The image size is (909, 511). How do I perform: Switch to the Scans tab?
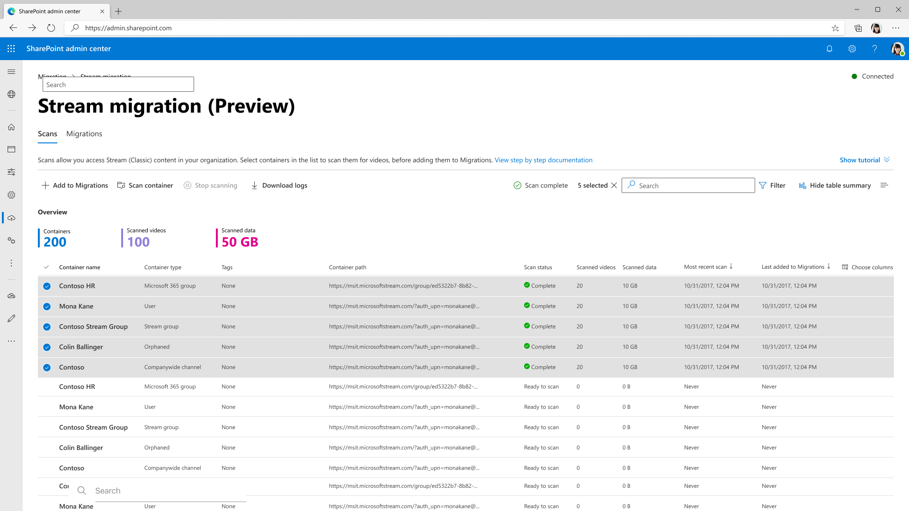point(47,133)
